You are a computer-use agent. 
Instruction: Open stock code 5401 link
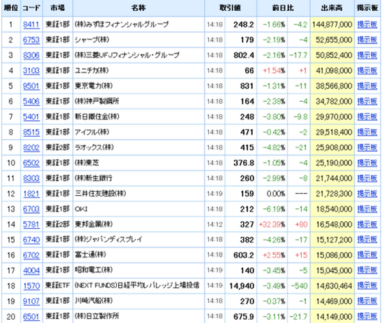coord(31,117)
